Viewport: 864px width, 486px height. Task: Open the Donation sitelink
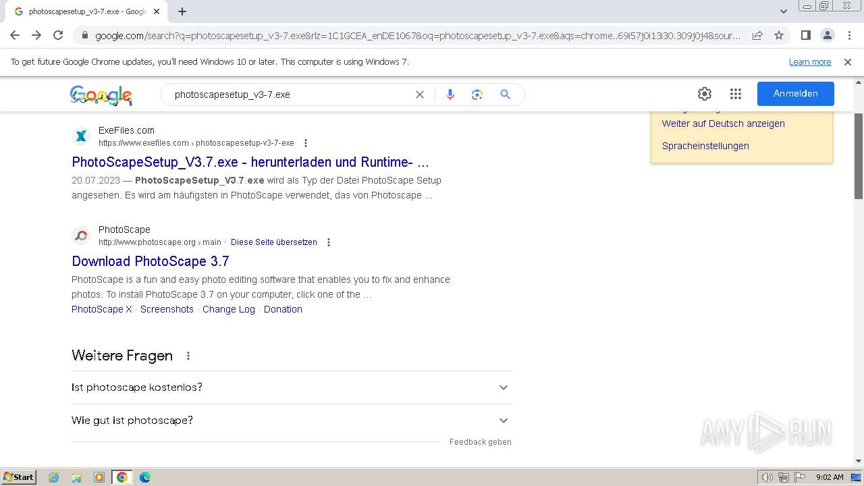(283, 309)
